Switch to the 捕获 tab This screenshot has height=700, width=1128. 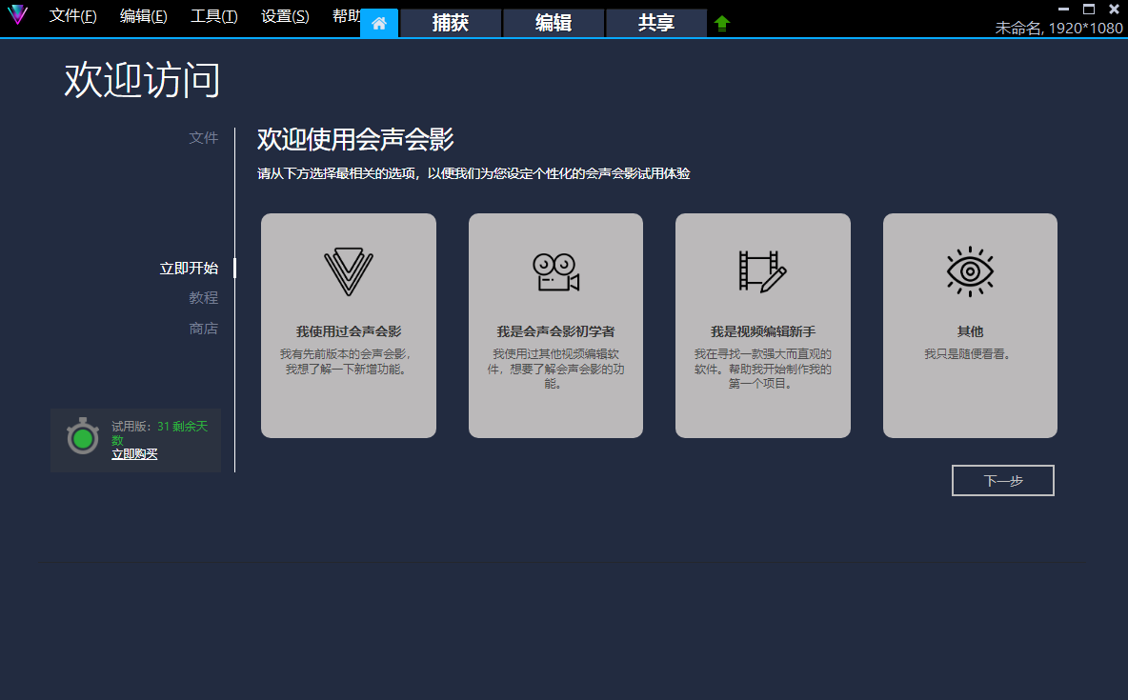coord(451,24)
